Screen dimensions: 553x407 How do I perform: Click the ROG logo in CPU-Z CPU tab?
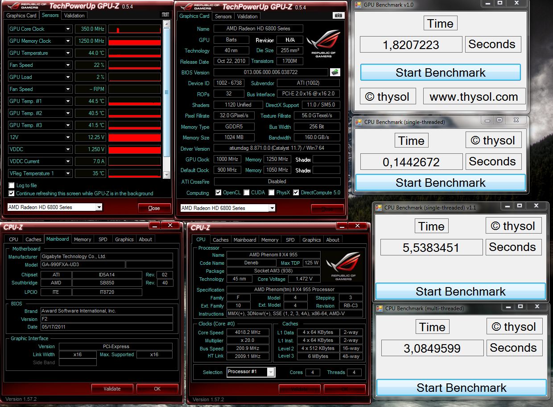click(343, 267)
